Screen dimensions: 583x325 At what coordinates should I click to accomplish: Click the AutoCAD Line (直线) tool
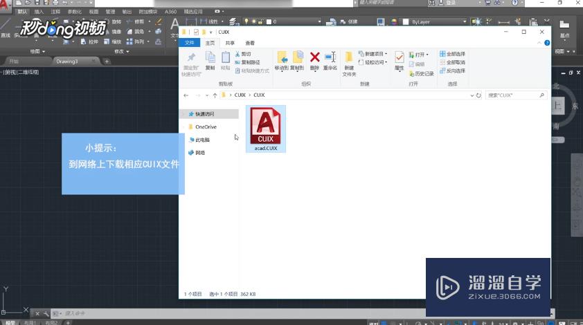[6, 28]
